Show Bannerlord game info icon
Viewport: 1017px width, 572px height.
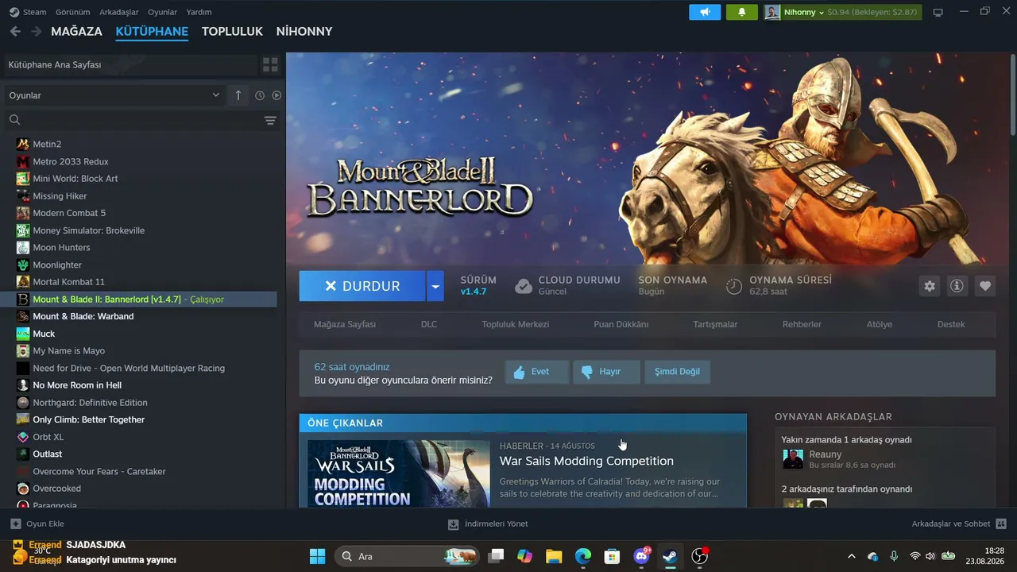click(x=957, y=286)
